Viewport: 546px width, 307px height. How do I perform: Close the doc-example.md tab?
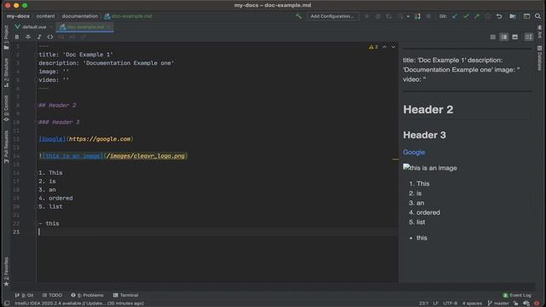coord(108,26)
